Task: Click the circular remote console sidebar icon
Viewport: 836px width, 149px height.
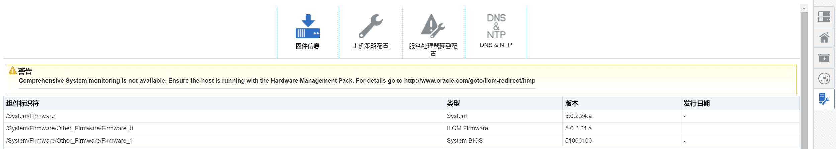Action: pyautogui.click(x=824, y=78)
